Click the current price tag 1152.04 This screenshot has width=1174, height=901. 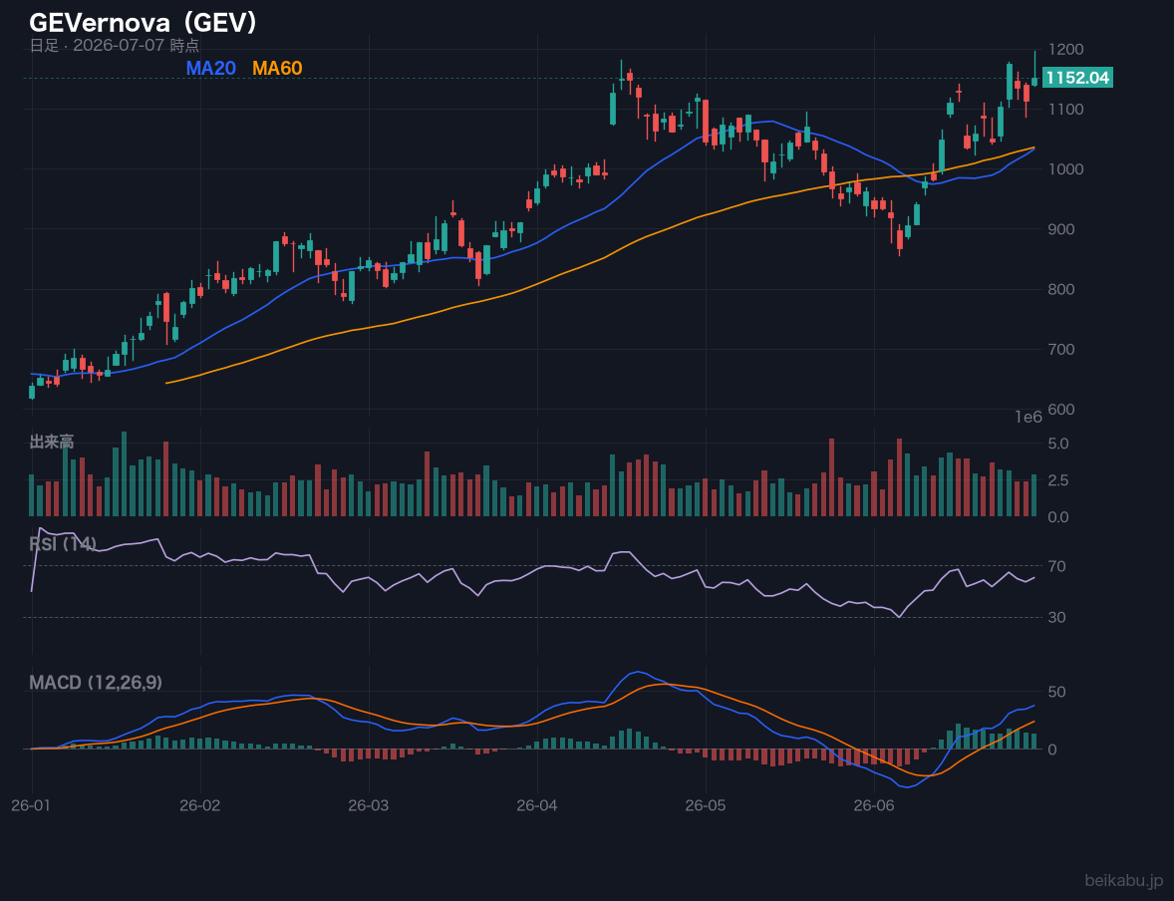[1077, 78]
